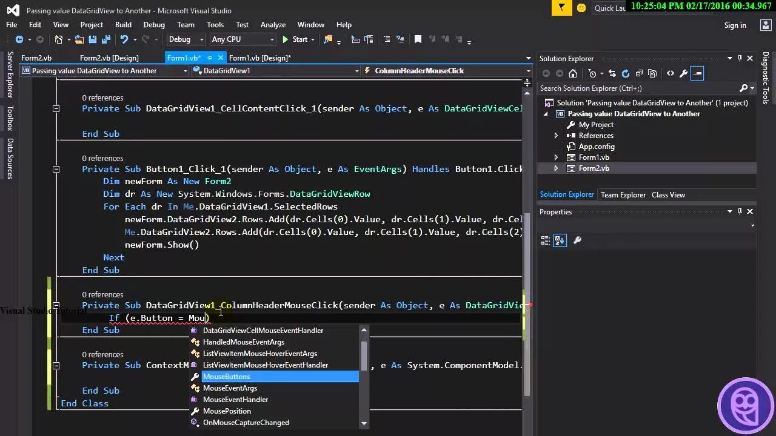Viewport: 776px width, 436px height.
Task: Open the Server Explorer side panel
Action: pyautogui.click(x=10, y=74)
